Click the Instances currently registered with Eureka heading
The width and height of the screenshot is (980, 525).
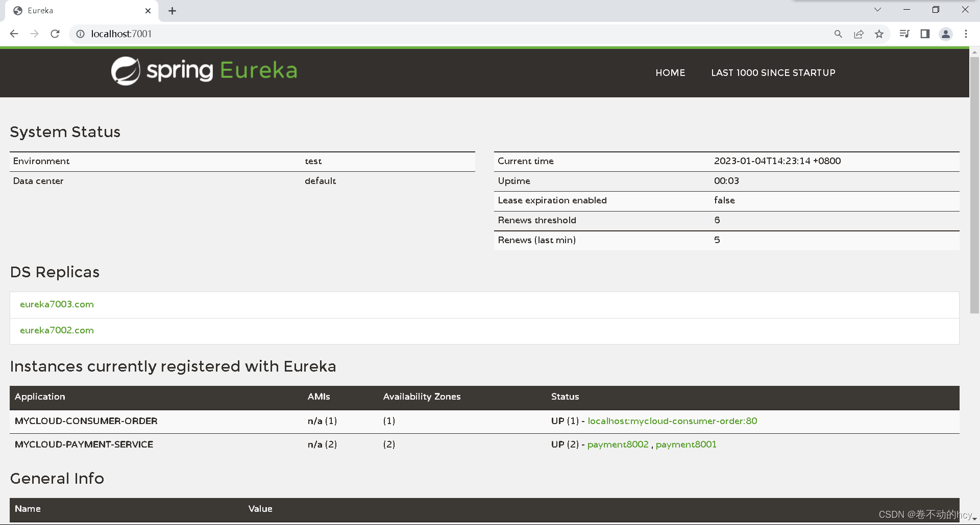(x=173, y=366)
